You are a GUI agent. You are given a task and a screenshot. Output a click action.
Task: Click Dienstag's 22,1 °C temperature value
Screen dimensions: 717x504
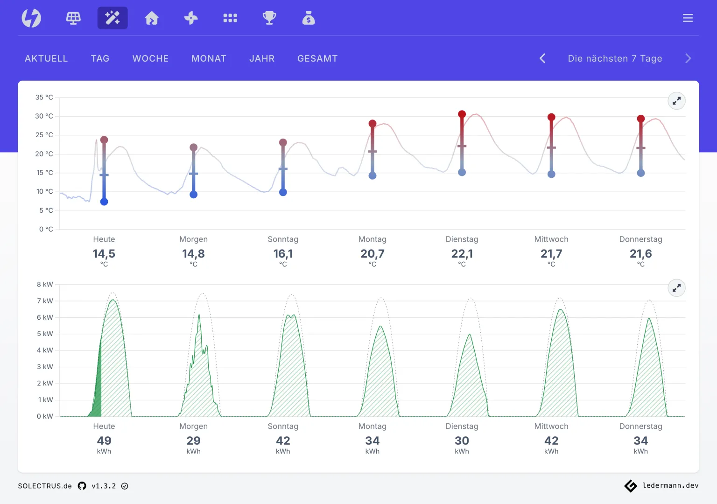(x=462, y=254)
